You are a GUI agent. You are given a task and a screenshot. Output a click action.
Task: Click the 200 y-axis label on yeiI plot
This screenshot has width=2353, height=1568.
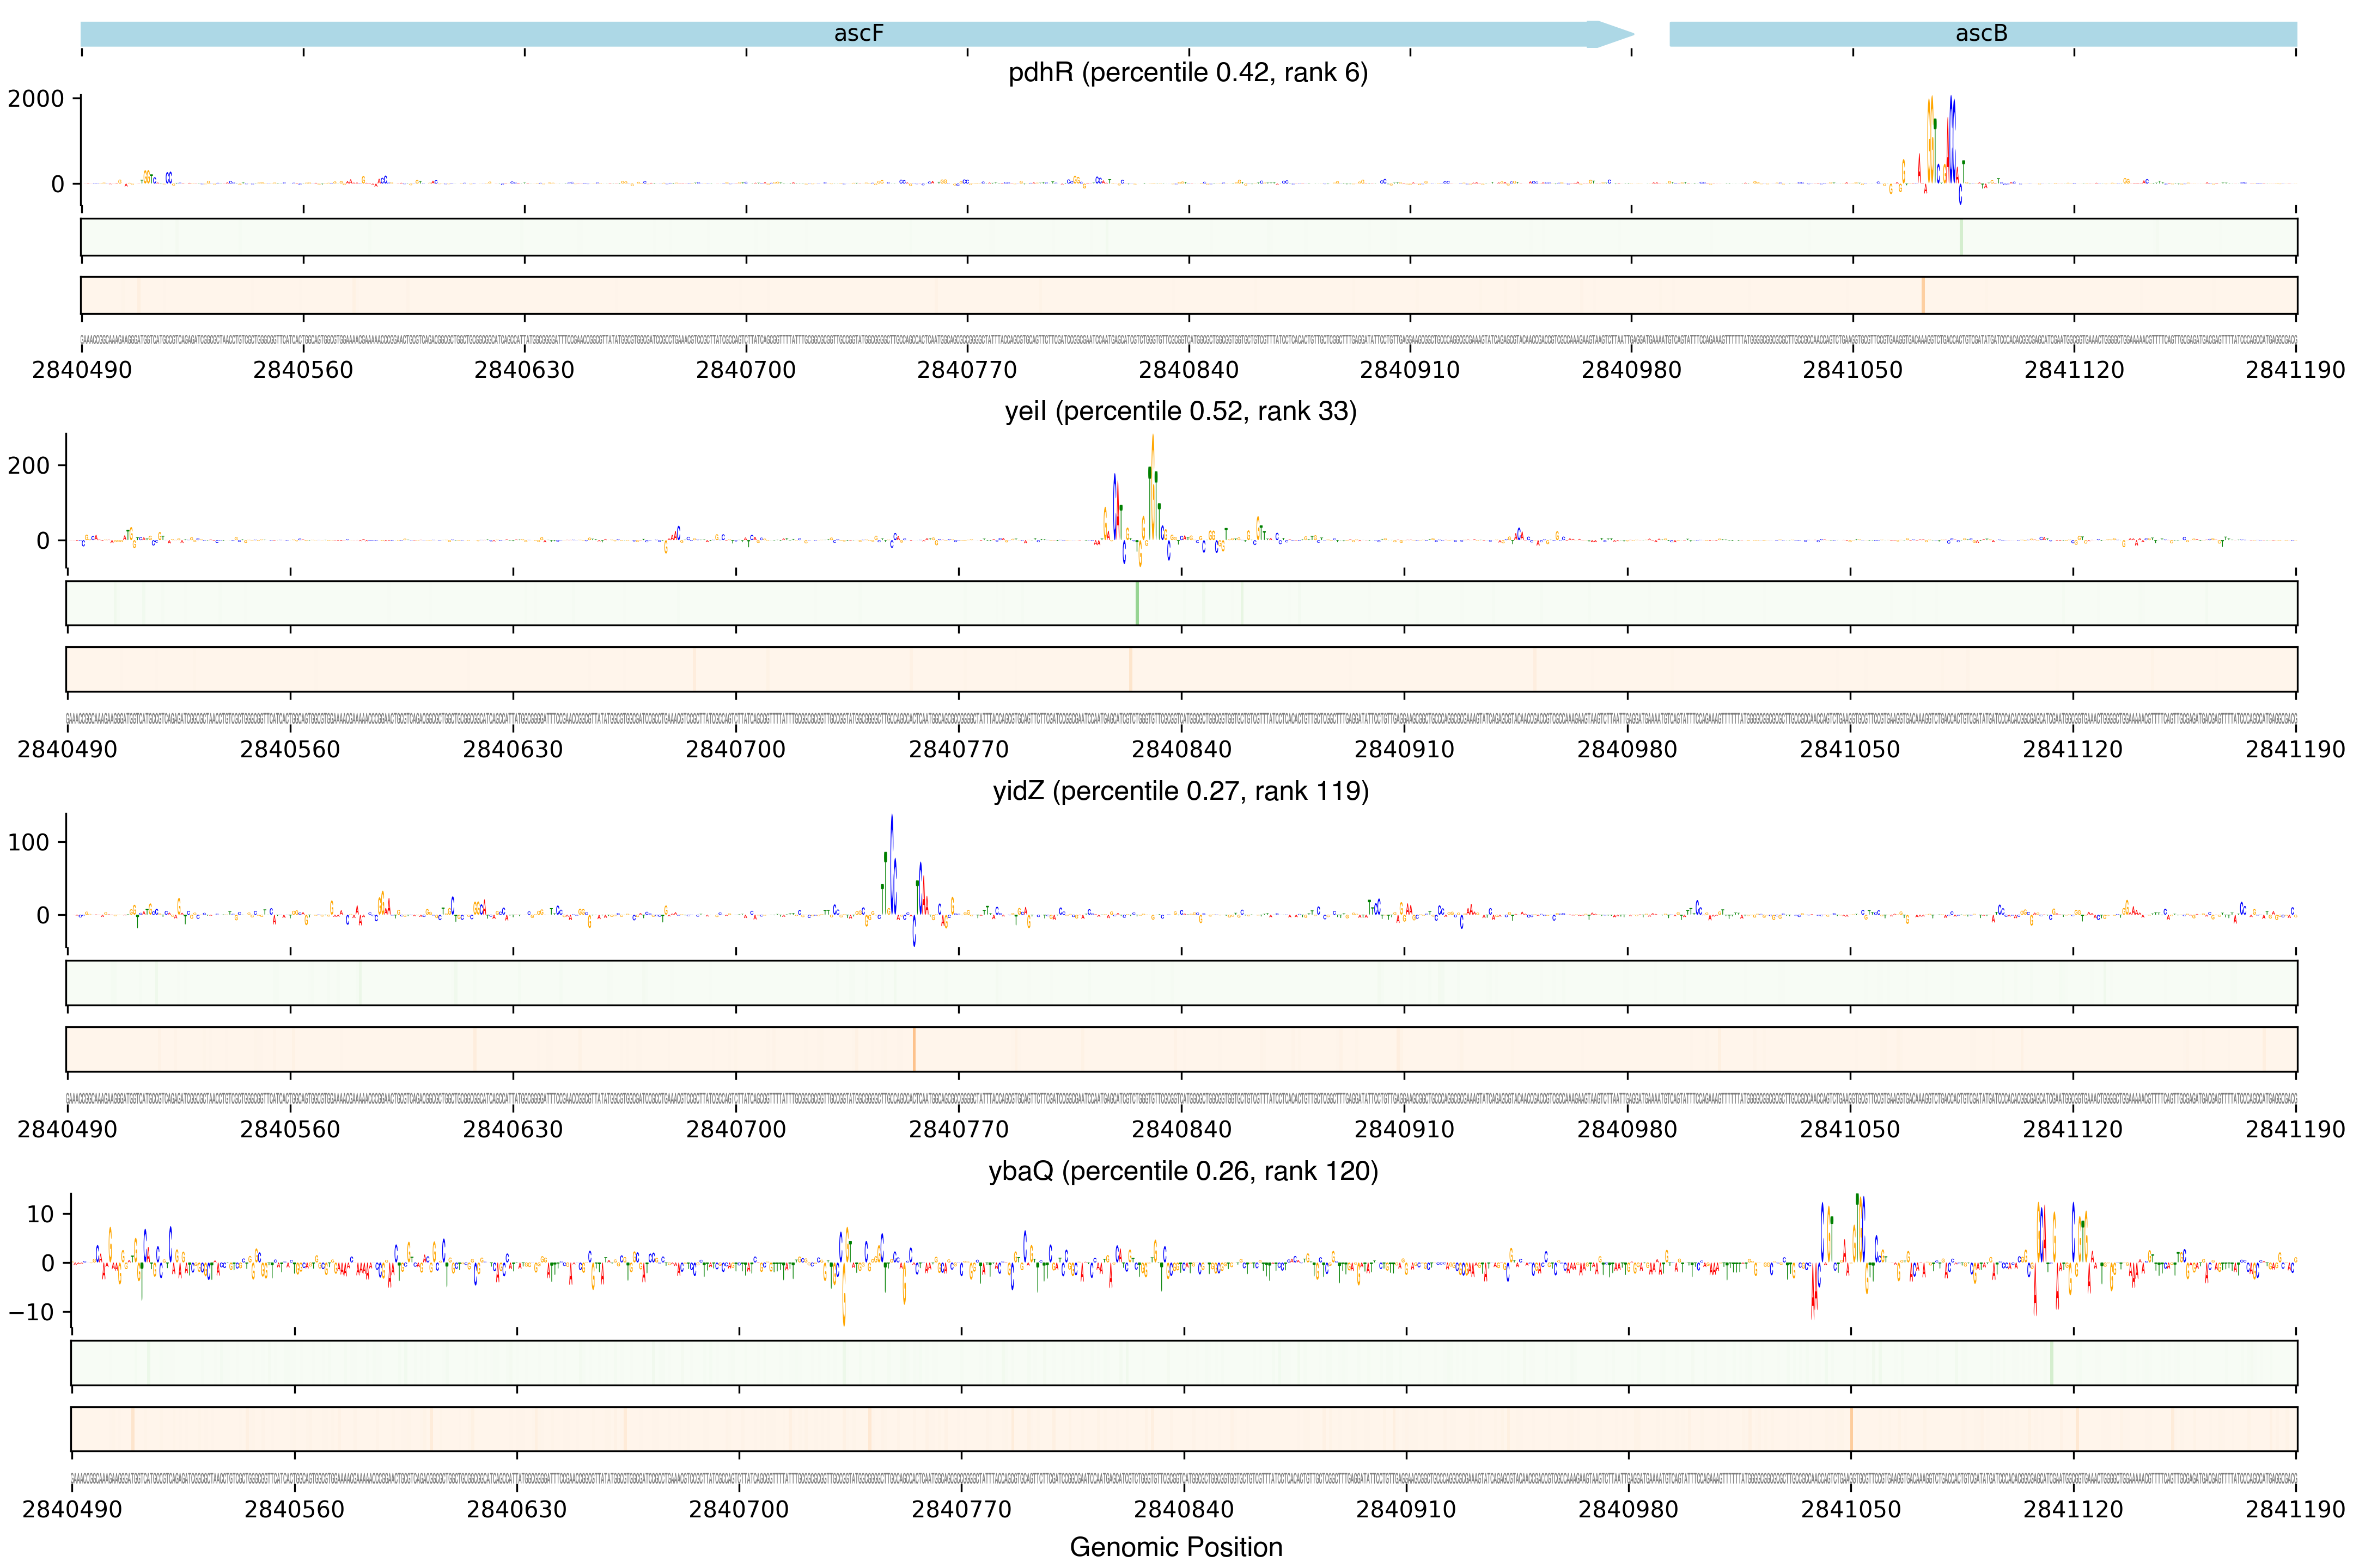point(28,465)
